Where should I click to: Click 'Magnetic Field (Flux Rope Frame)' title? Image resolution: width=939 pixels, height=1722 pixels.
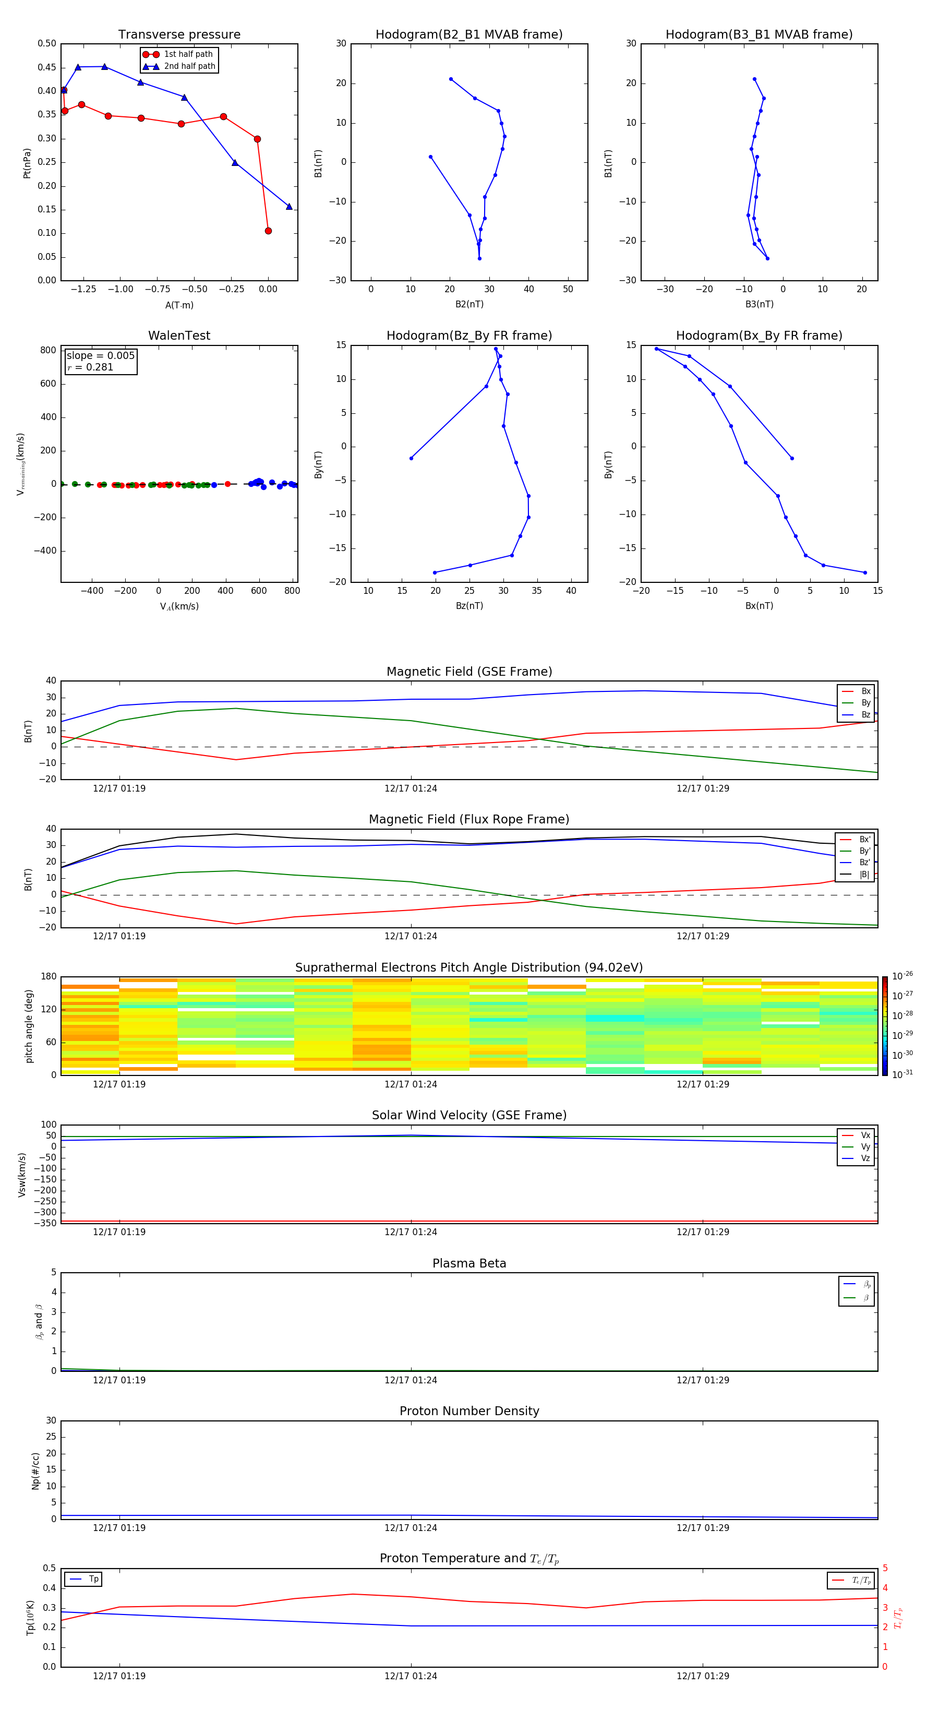coord(469,820)
